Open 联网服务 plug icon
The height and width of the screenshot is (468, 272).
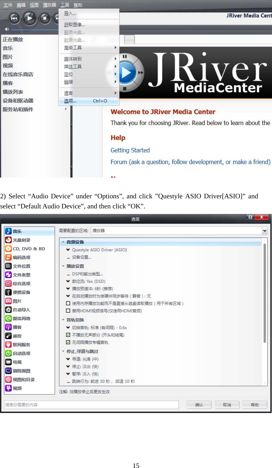[x=8, y=345]
